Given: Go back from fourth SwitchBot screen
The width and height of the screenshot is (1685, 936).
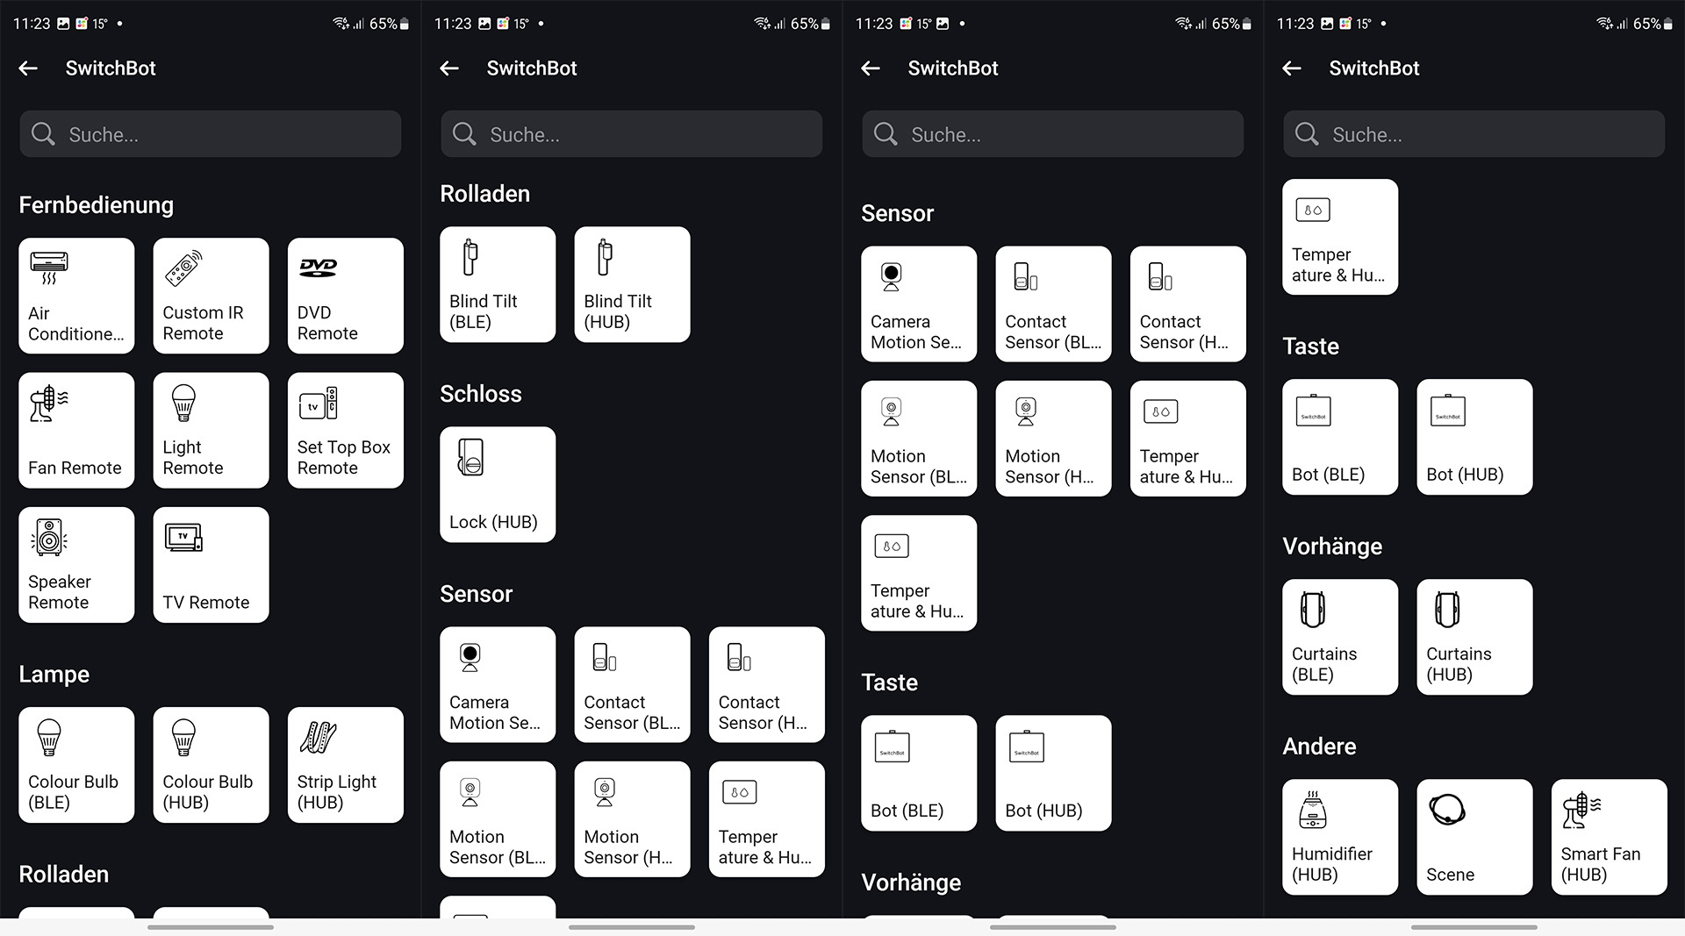Looking at the screenshot, I should [1292, 68].
